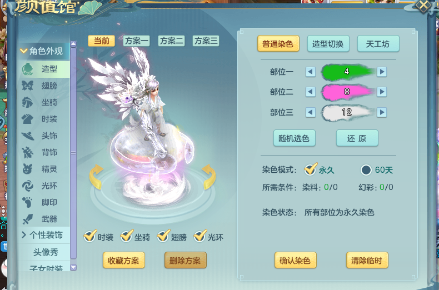Click the pink 部位二 color swatch

[x=347, y=92]
